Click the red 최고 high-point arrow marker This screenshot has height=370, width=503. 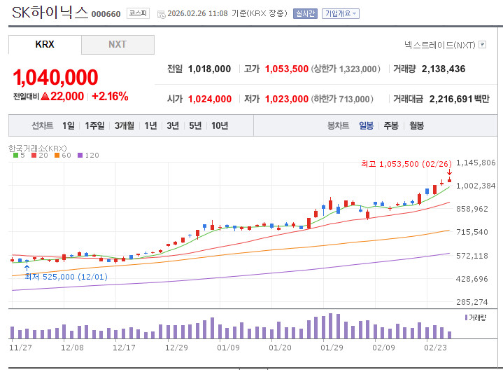[449, 172]
